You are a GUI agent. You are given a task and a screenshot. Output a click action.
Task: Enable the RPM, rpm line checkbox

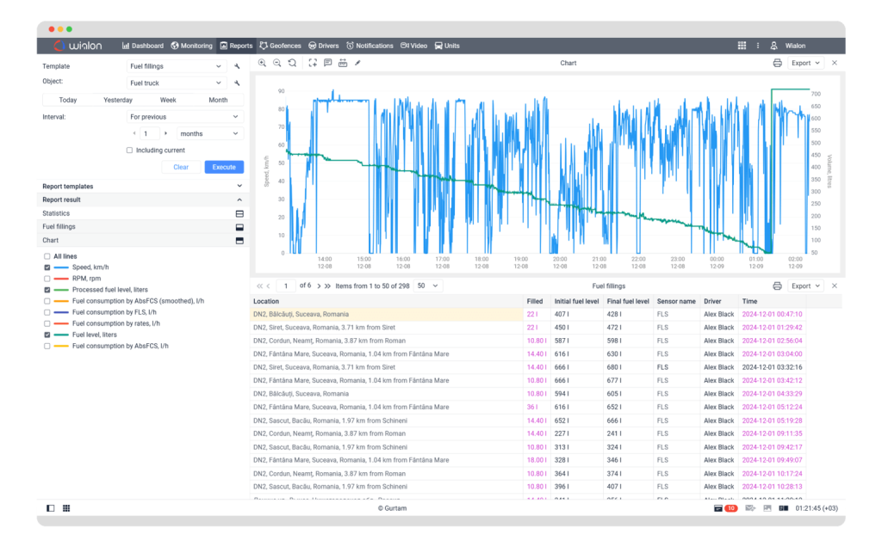click(47, 279)
